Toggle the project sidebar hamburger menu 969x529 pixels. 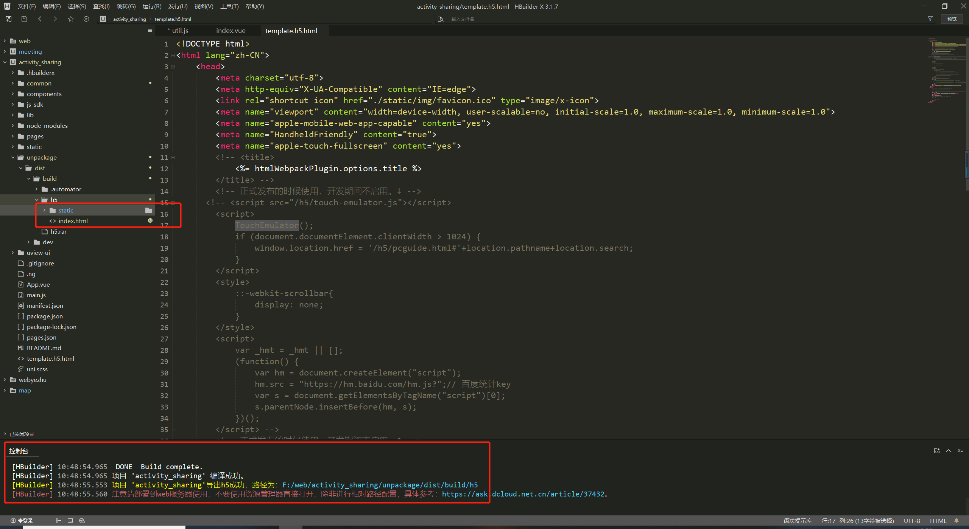150,31
